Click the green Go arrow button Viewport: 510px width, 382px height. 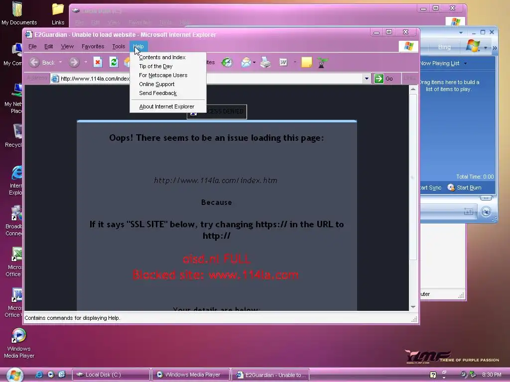379,79
